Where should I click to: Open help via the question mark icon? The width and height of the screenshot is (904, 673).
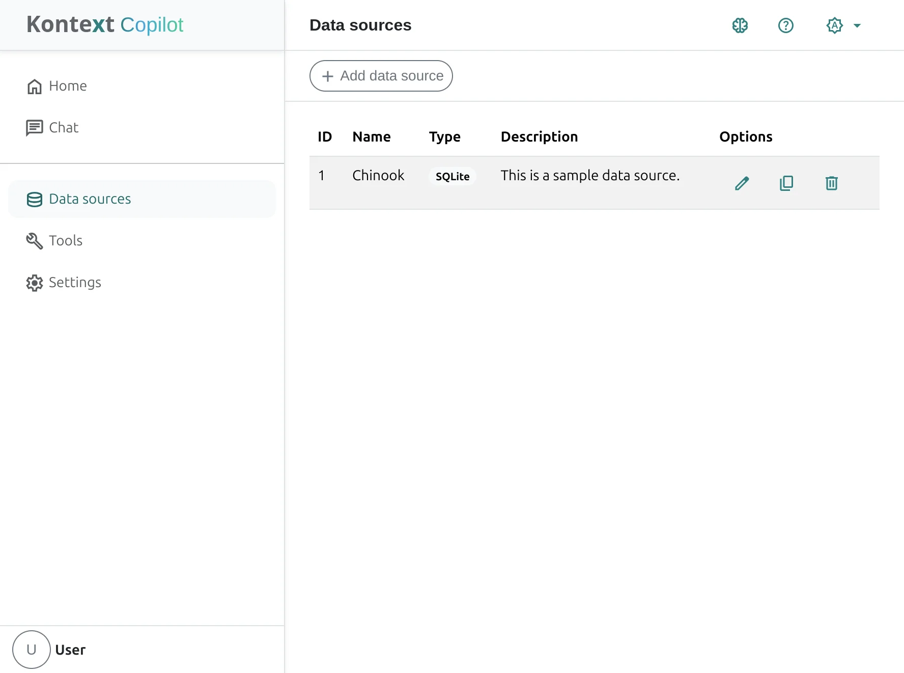coord(785,25)
